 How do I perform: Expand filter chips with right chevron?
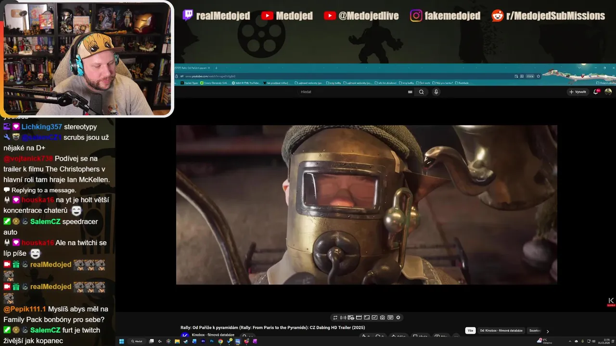click(547, 331)
